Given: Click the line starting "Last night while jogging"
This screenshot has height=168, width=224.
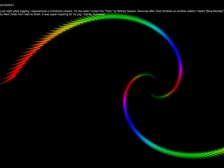Looking at the screenshot, I should [x=112, y=11].
